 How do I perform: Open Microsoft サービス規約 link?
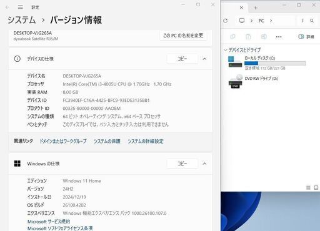point(49,222)
